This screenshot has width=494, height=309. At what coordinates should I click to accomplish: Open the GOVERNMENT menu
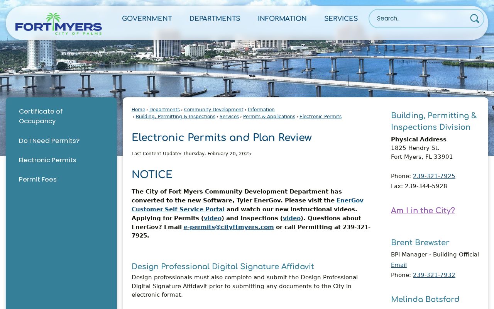[x=147, y=19]
